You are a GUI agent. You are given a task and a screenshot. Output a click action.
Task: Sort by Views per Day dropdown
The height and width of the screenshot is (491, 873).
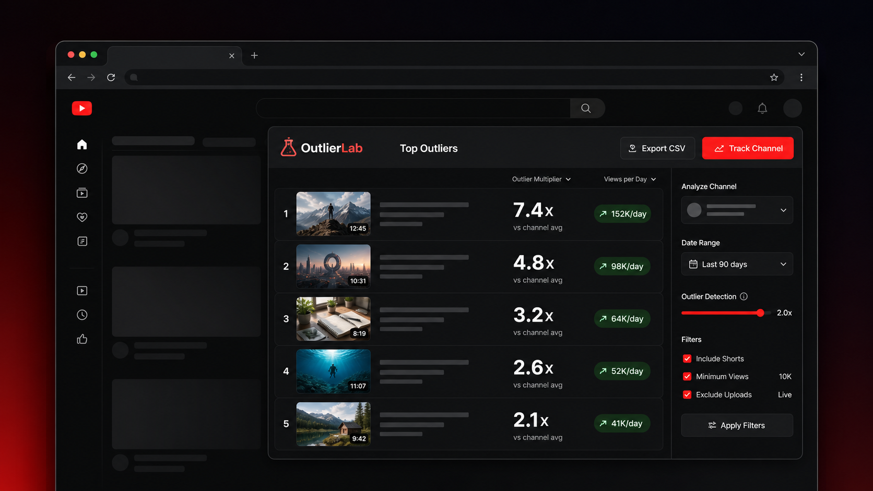point(630,179)
